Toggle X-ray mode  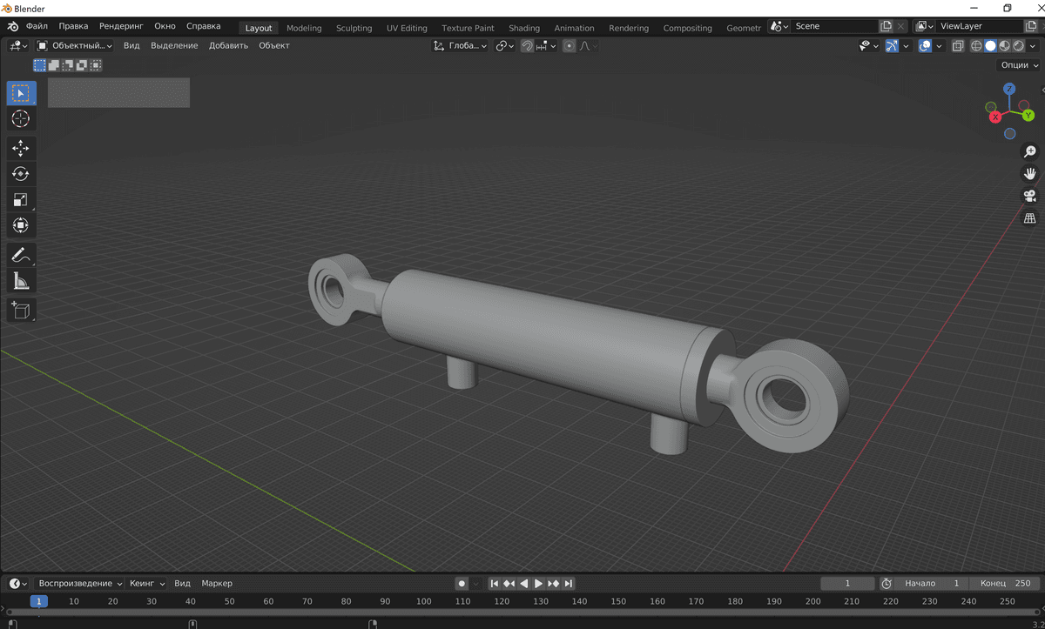(958, 45)
